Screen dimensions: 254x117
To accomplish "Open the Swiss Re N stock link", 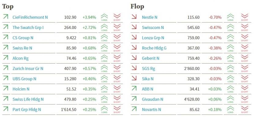I will click(22, 48).
